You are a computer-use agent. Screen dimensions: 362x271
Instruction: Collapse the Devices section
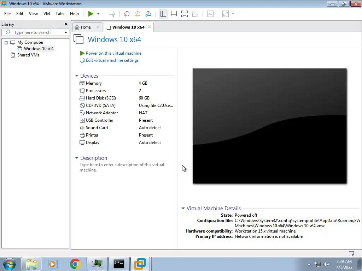pyautogui.click(x=77, y=76)
